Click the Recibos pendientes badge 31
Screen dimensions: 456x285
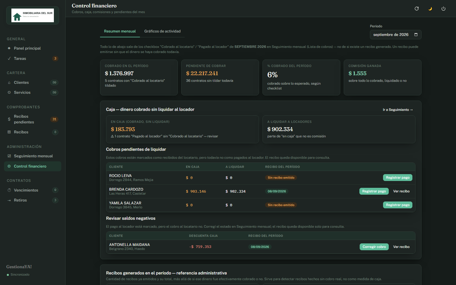54,119
